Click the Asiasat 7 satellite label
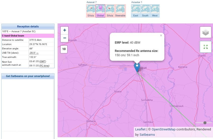Viewport: 213px width, 139px height. (x=92, y=2)
